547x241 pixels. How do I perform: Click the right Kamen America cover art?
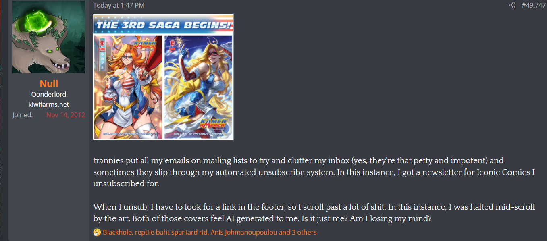click(199, 87)
